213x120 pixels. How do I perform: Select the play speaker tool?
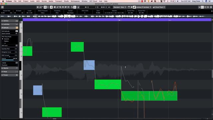point(63,7)
